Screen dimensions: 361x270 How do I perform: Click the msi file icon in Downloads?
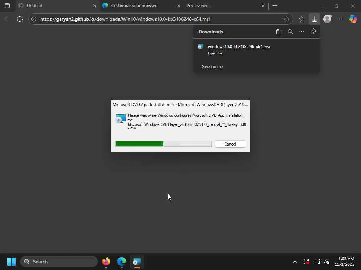pyautogui.click(x=201, y=47)
